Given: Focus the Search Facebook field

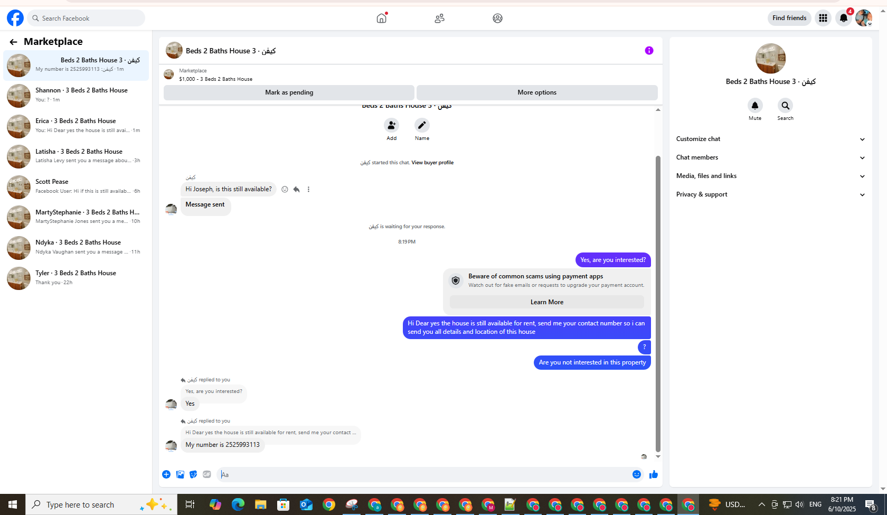Looking at the screenshot, I should coord(86,18).
